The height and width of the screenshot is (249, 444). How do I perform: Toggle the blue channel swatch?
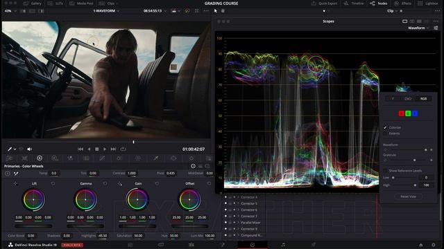click(x=415, y=113)
